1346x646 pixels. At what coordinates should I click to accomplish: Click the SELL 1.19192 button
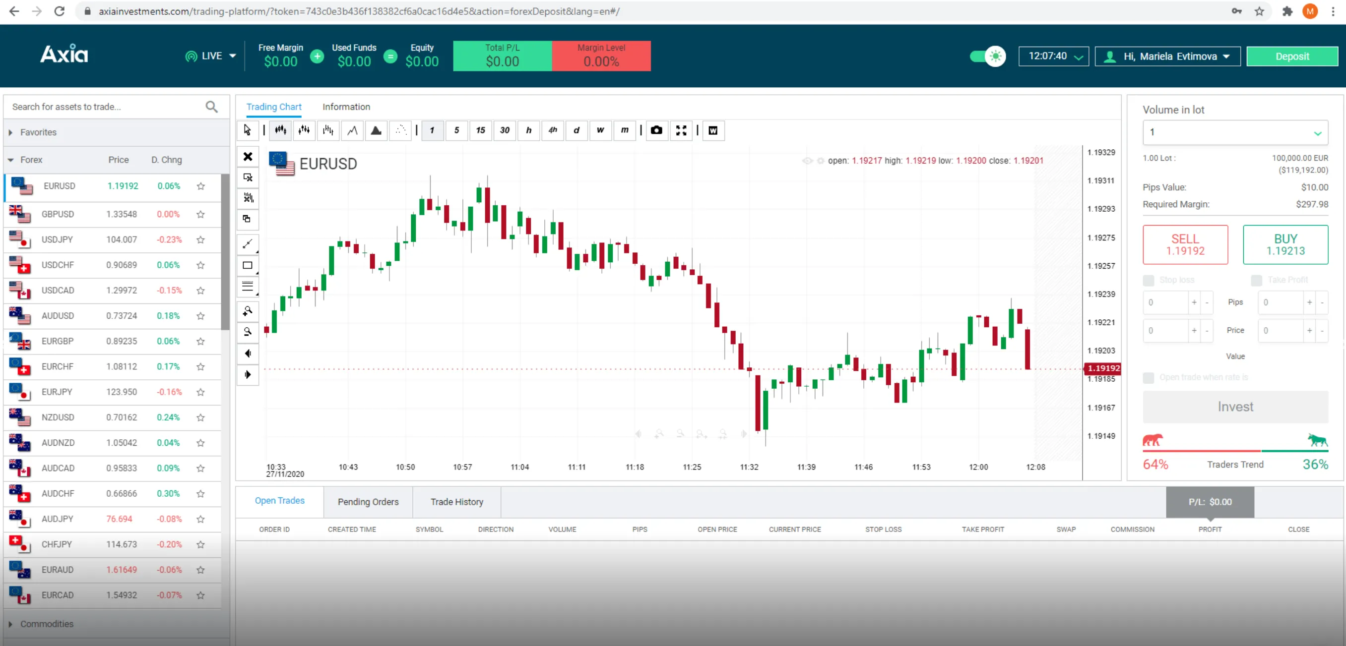pyautogui.click(x=1185, y=245)
